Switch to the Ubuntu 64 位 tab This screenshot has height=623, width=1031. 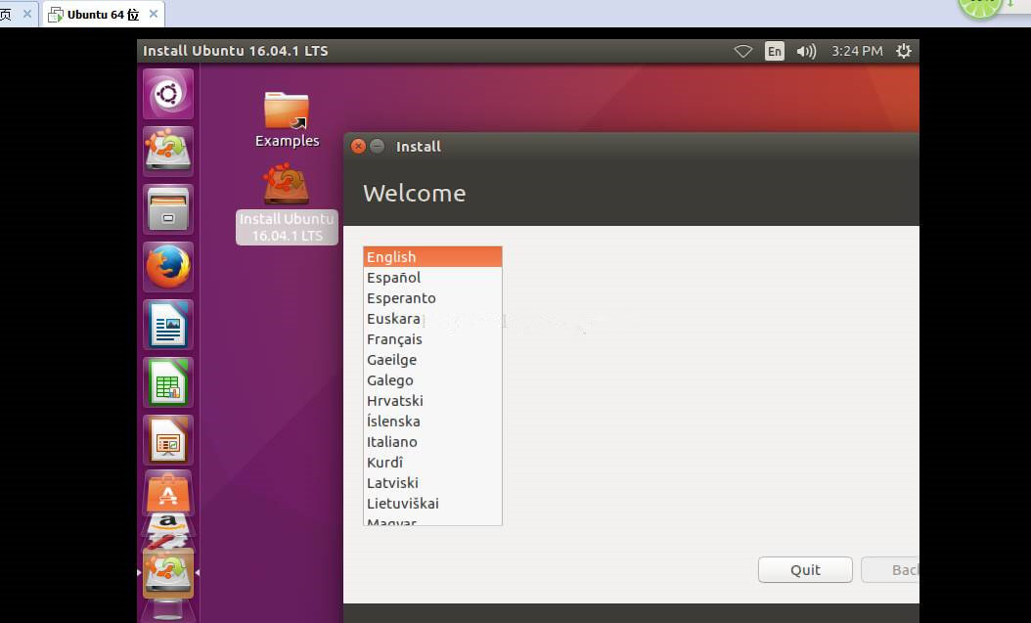(104, 15)
